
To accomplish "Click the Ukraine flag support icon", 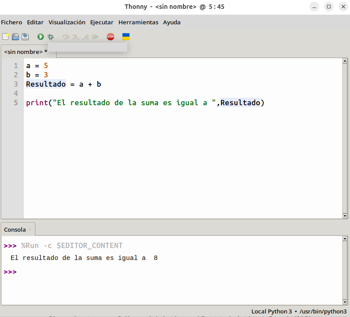I will (x=126, y=37).
